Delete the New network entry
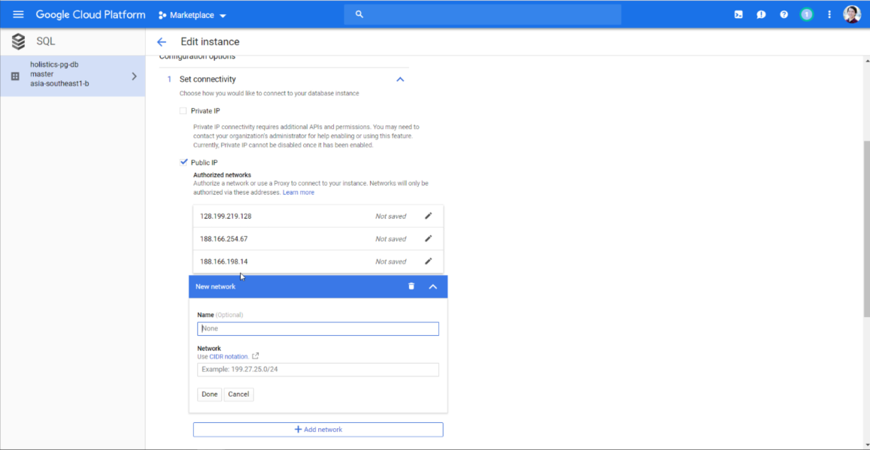The height and width of the screenshot is (450, 870). (411, 286)
